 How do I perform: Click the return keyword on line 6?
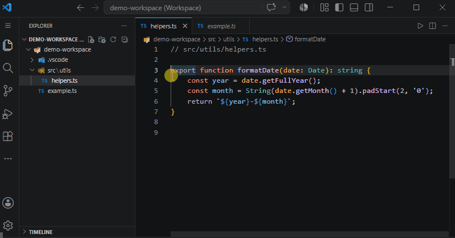point(200,101)
